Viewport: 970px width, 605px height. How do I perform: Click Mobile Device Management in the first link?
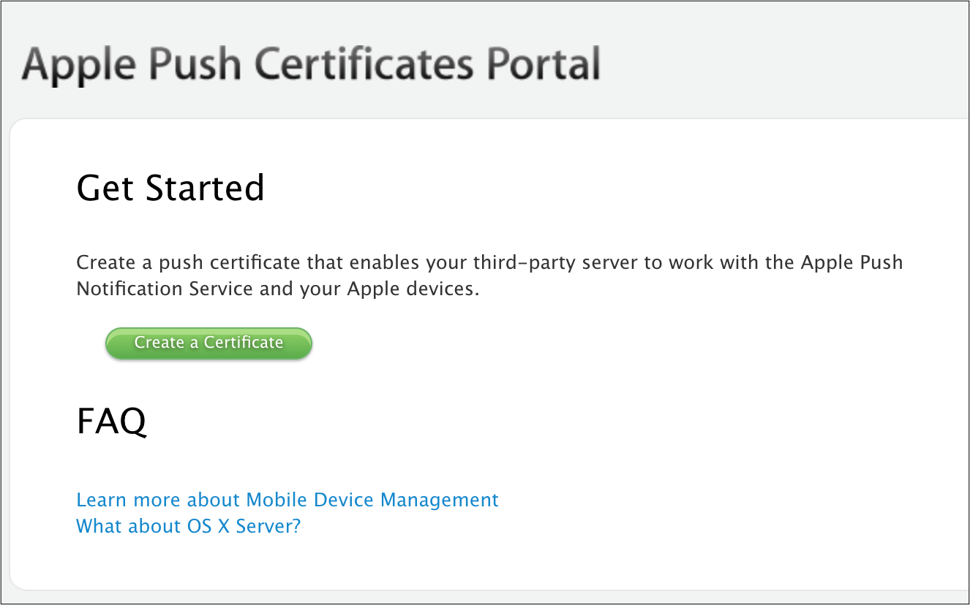coord(372,500)
